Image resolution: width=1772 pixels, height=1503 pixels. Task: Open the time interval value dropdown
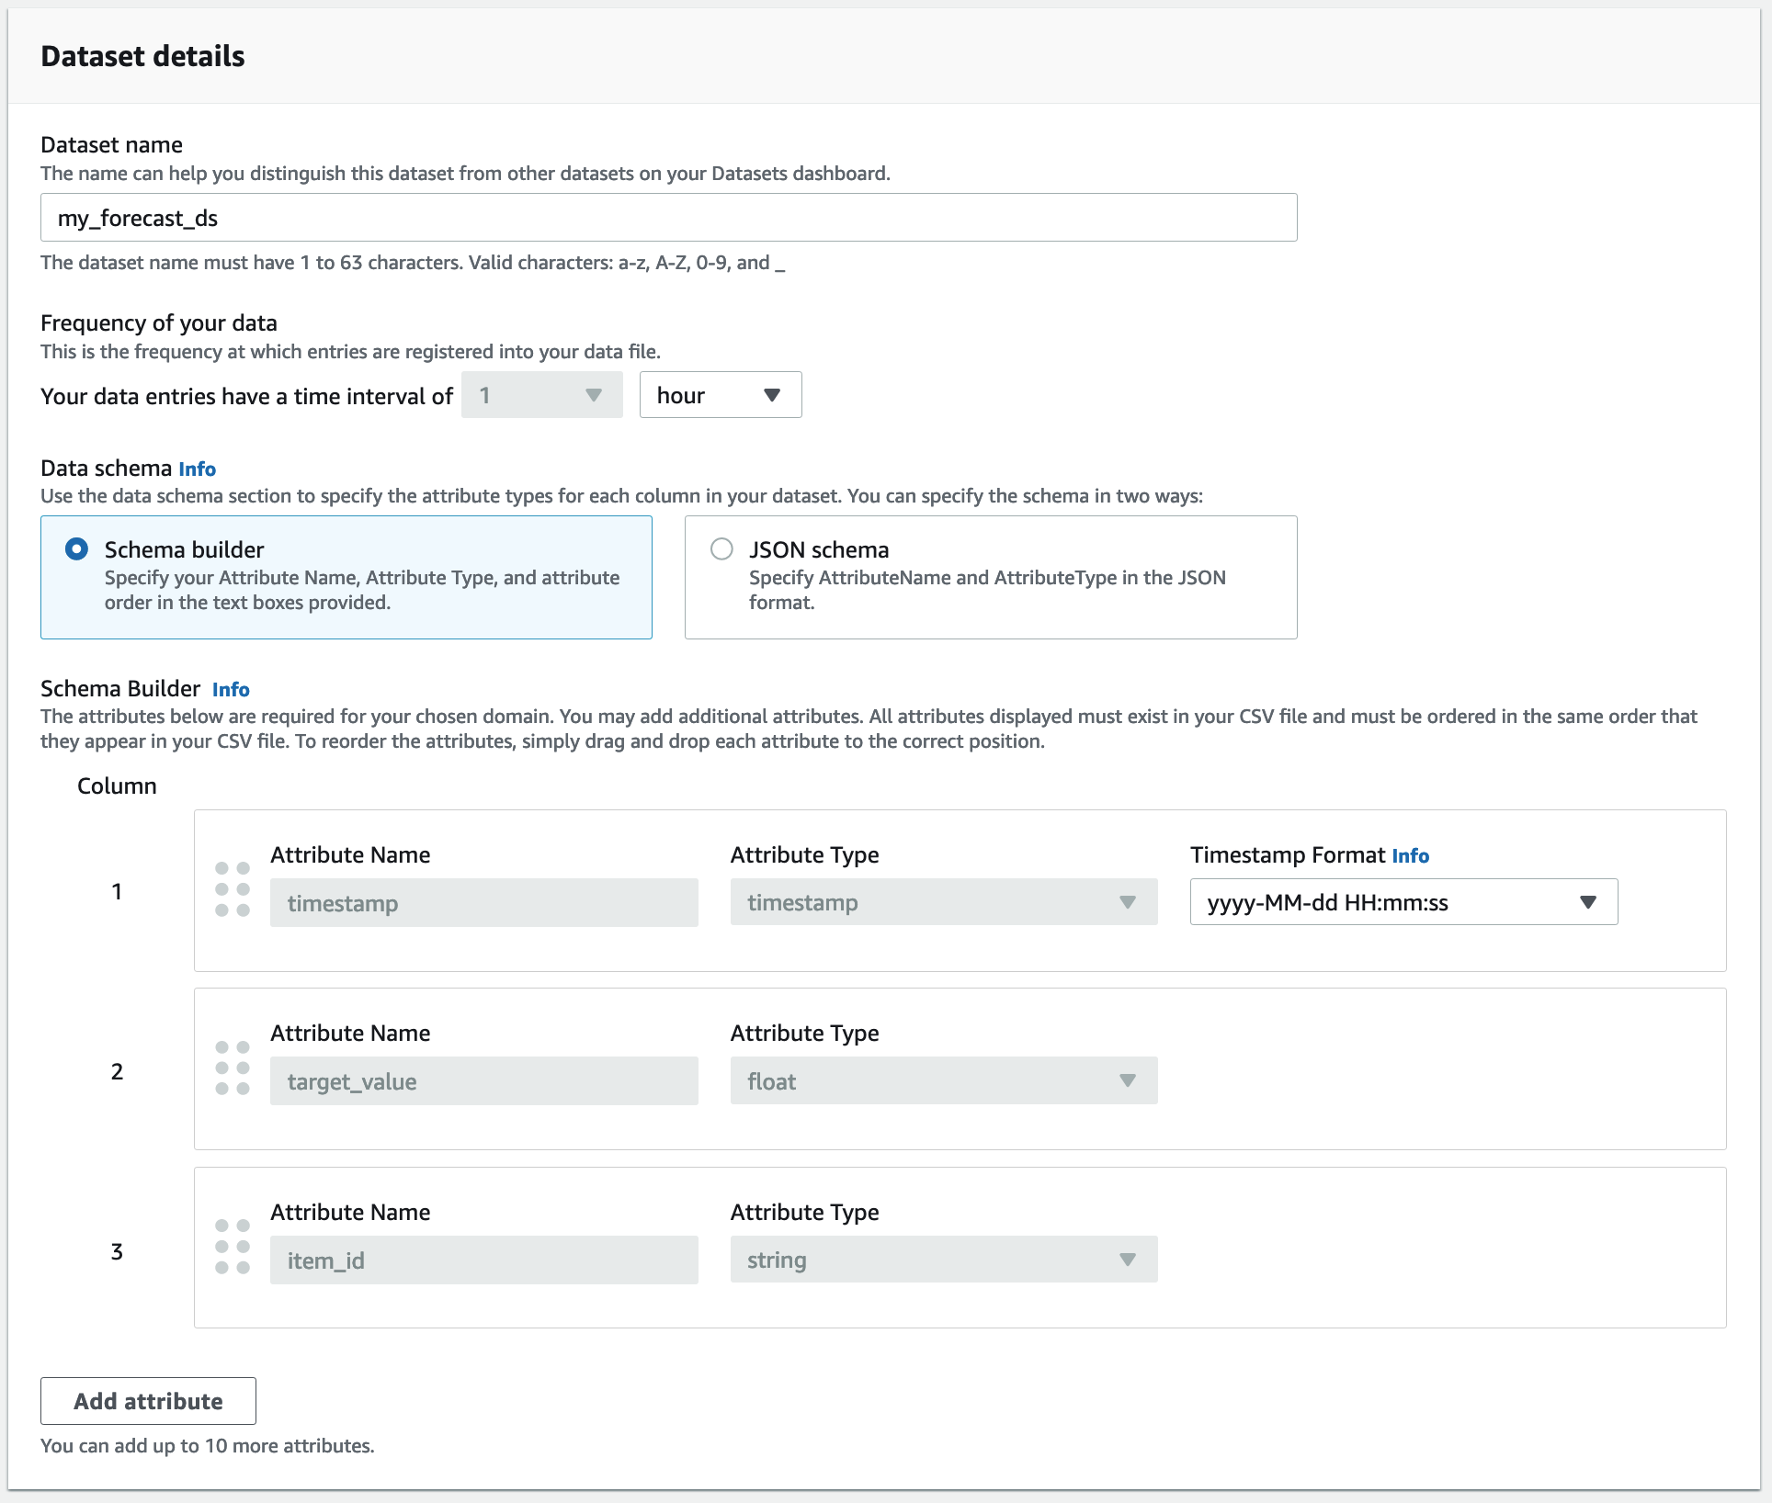click(x=541, y=394)
